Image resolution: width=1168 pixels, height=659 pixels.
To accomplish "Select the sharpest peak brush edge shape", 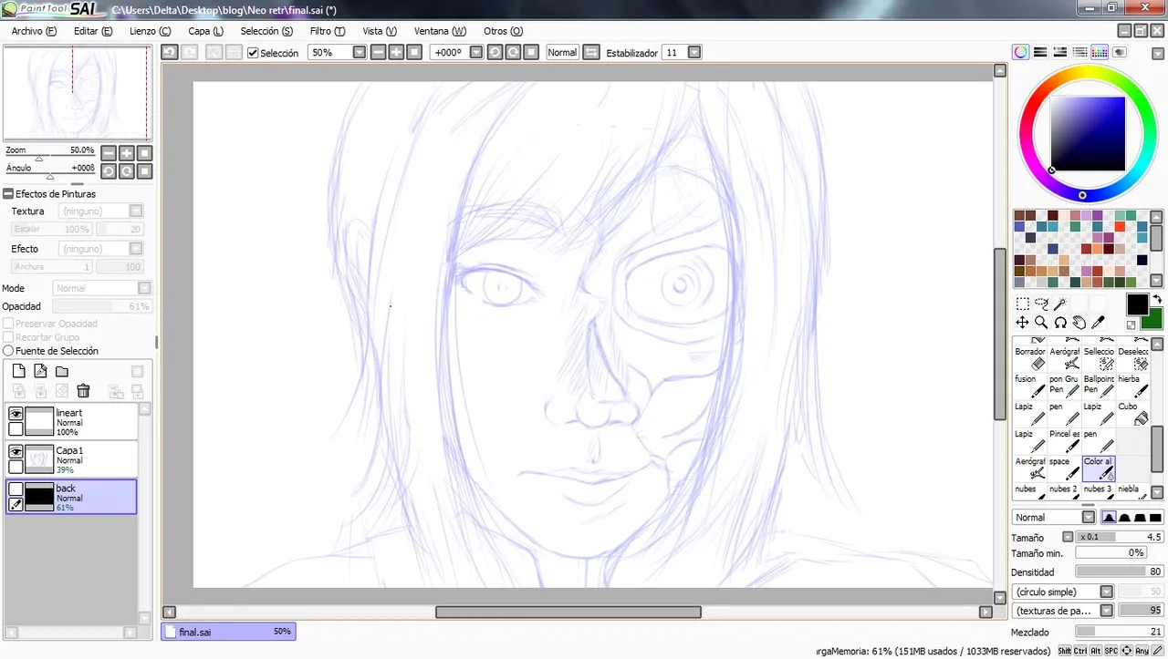I will [x=1109, y=518].
